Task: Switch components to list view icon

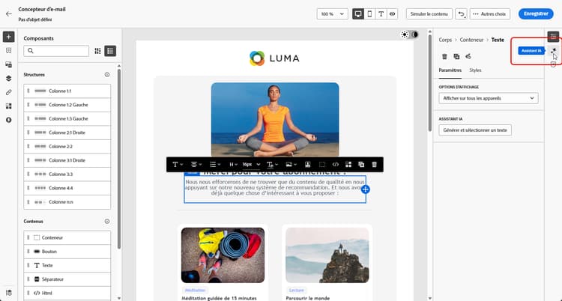Action: coord(110,51)
